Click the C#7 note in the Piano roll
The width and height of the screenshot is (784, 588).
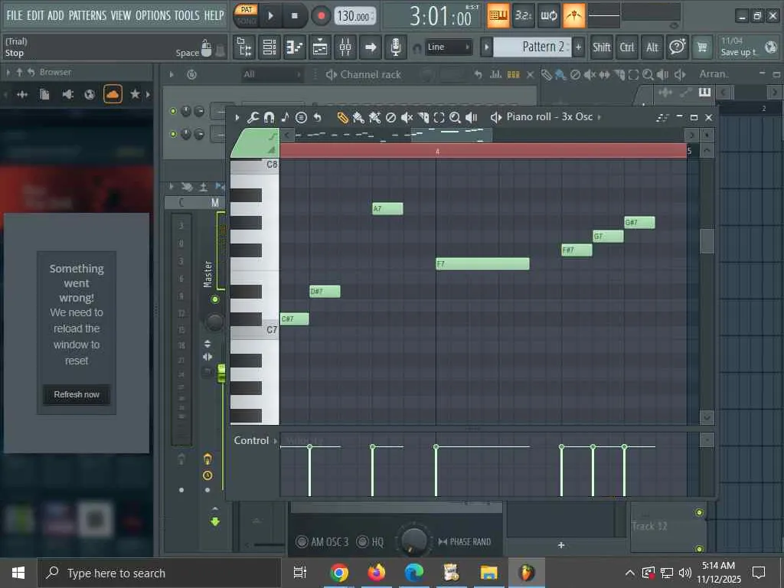tap(295, 318)
